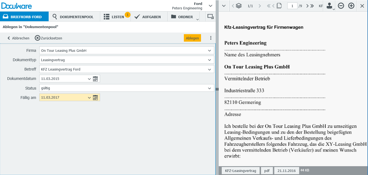Open the Status dropdown list
The width and height of the screenshot is (368, 175).
(209, 88)
